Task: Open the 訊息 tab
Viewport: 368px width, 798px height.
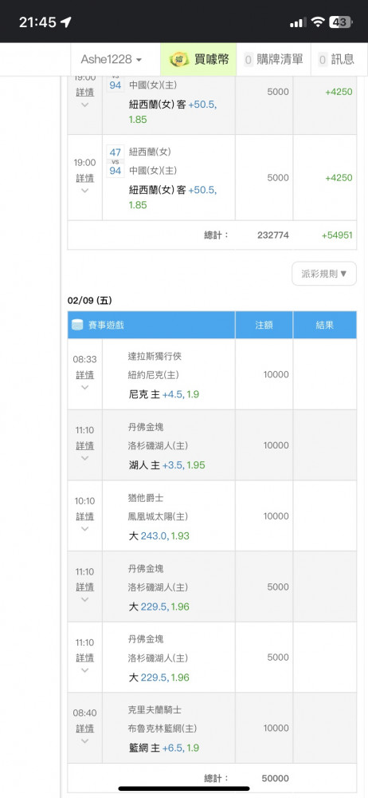Action: click(x=336, y=60)
